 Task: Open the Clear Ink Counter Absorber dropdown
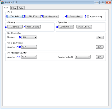[x=29, y=47]
